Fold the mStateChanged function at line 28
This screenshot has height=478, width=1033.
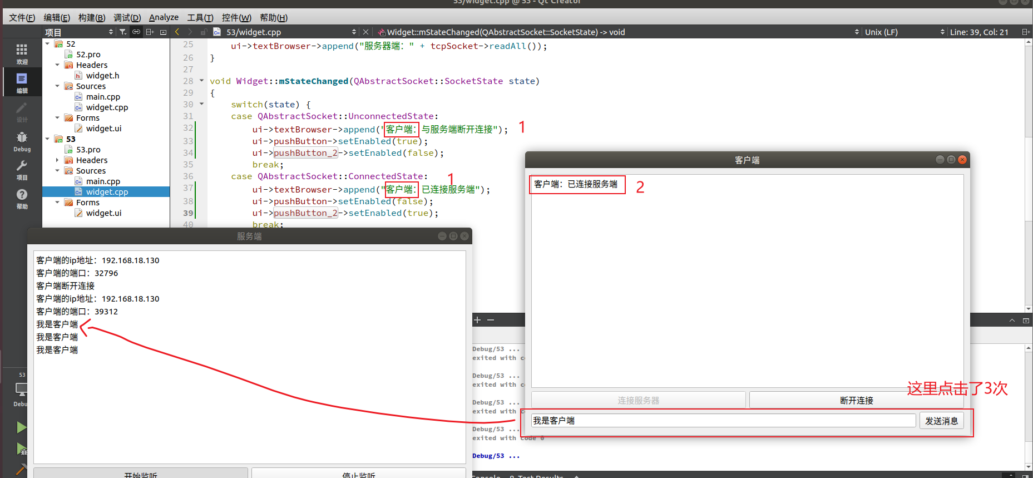[201, 81]
